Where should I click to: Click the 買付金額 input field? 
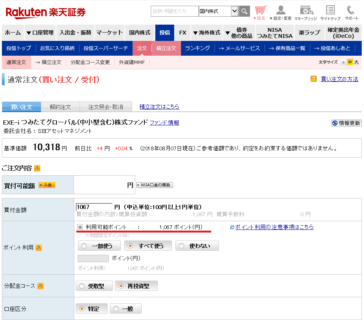94,207
